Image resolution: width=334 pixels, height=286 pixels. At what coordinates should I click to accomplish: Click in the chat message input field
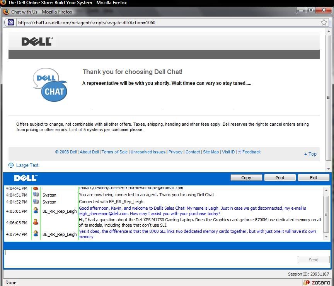pyautogui.click(x=150, y=259)
